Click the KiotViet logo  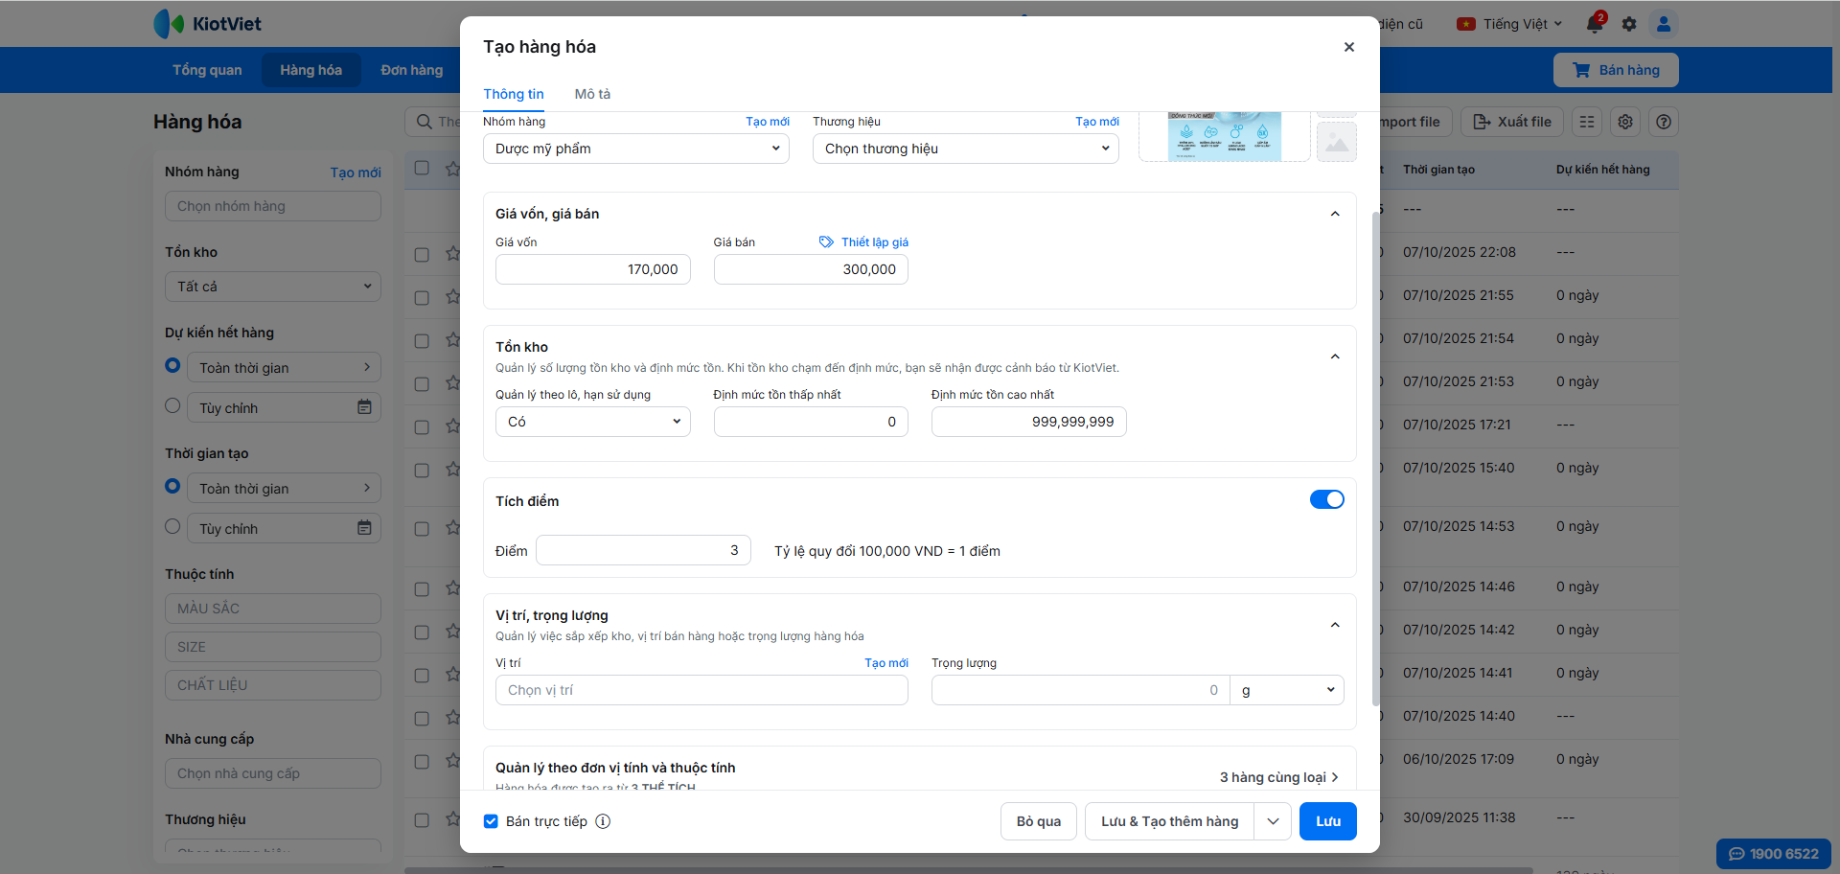(208, 24)
